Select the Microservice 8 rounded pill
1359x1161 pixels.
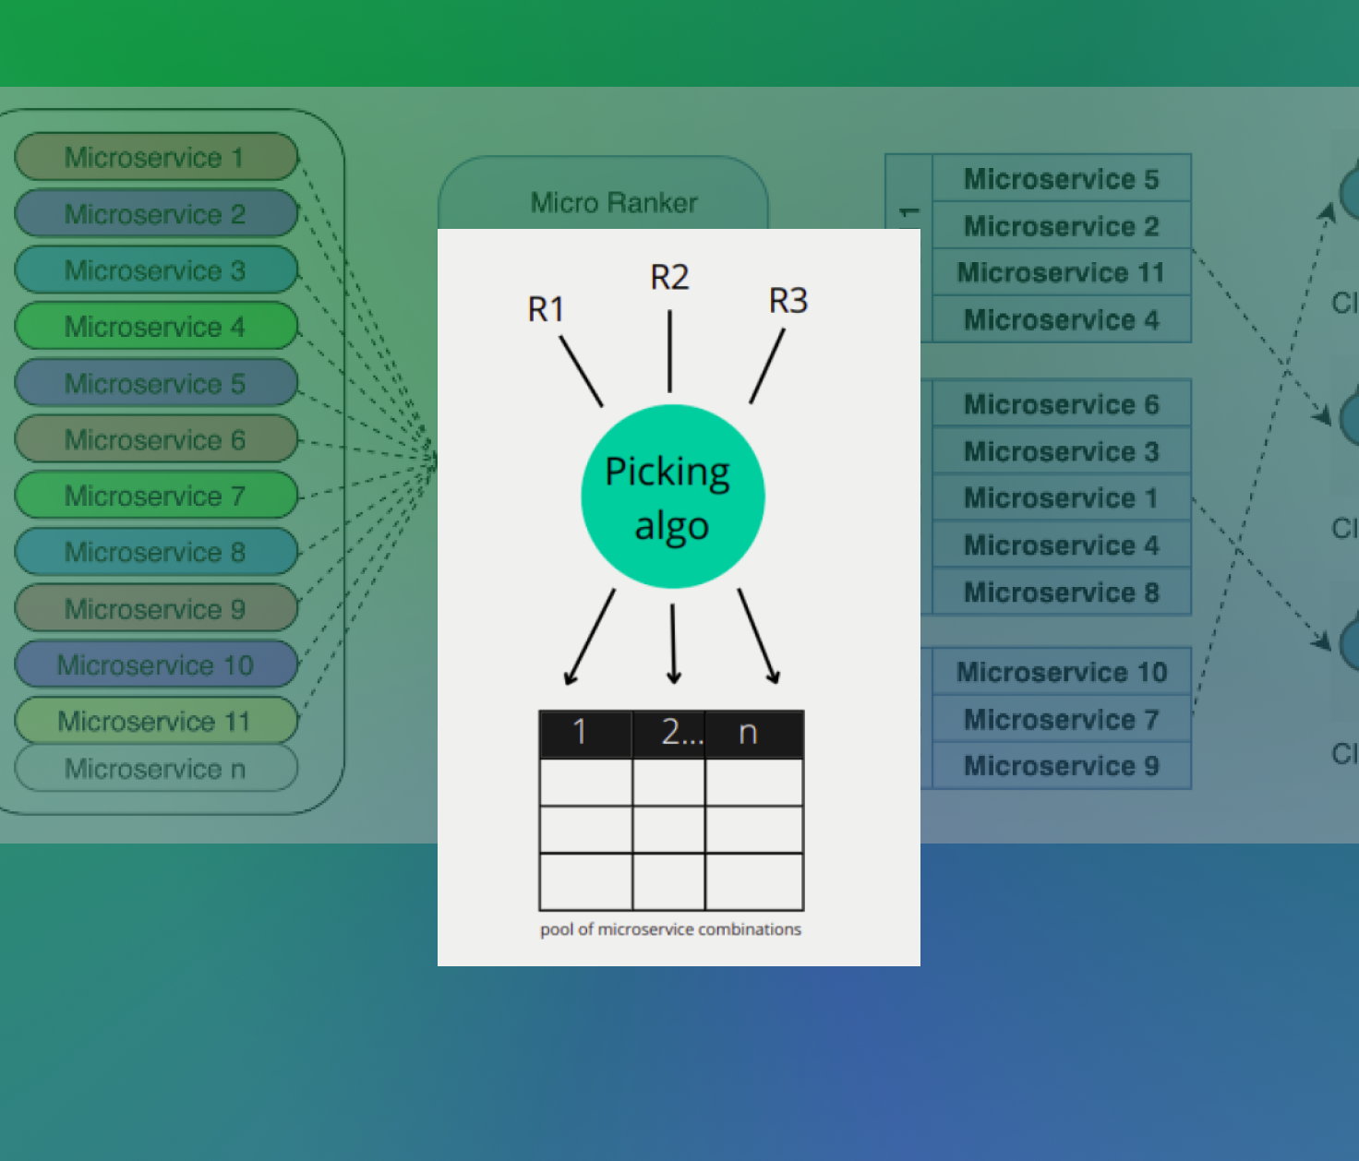(x=156, y=552)
